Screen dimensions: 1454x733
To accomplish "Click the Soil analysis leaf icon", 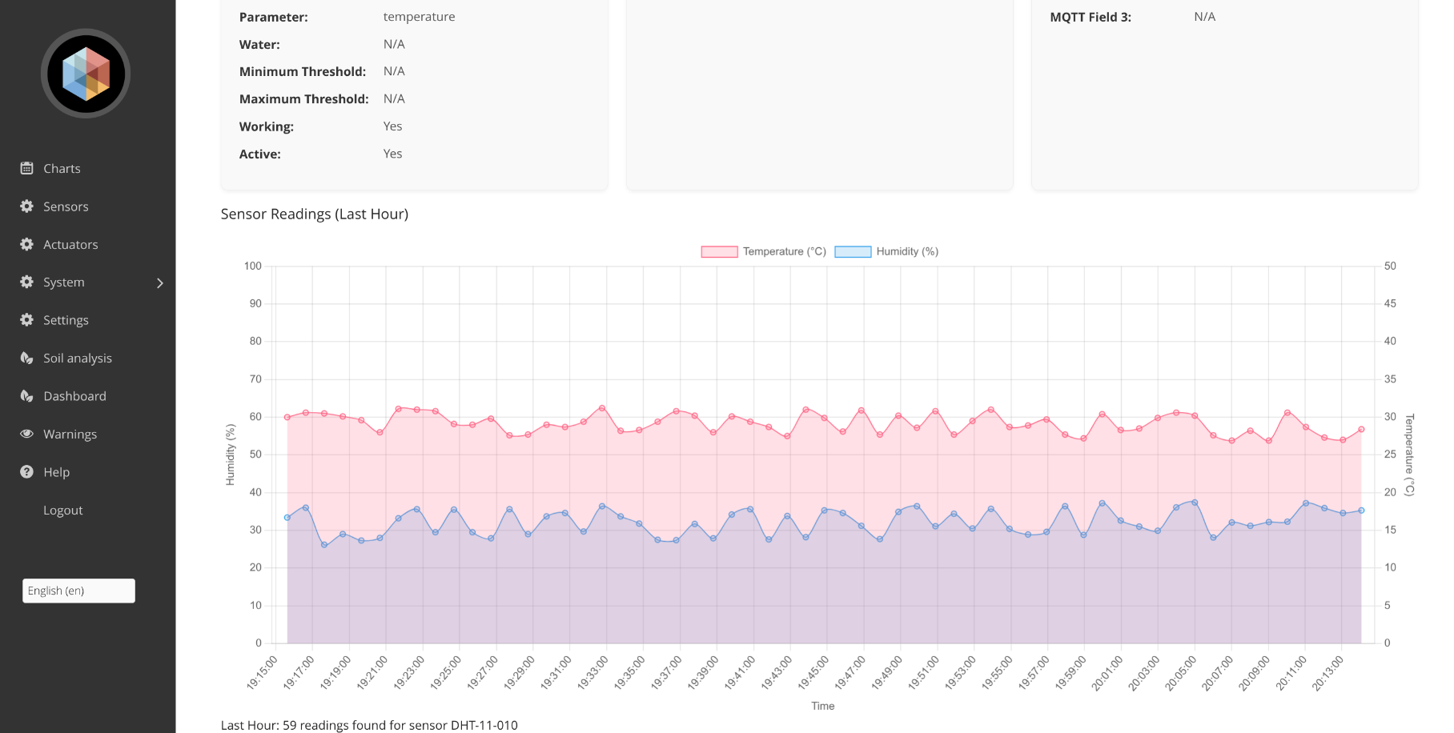I will tap(26, 358).
